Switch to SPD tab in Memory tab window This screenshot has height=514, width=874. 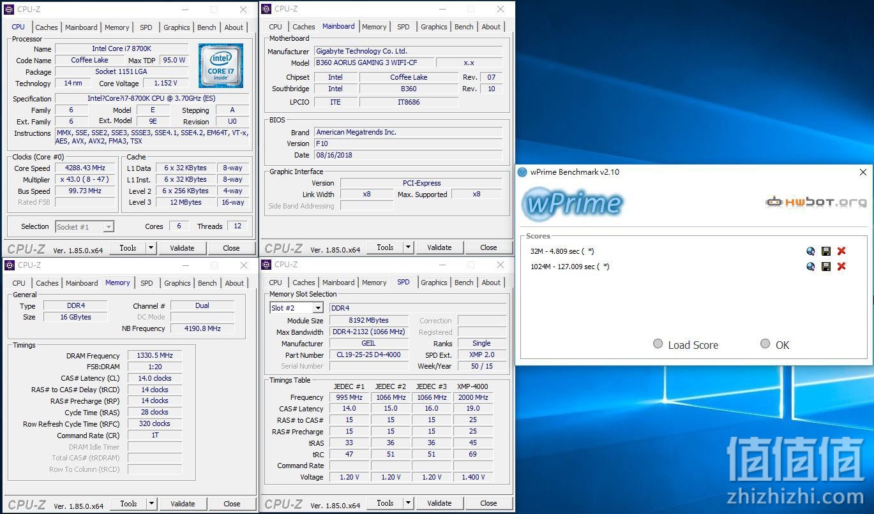(x=147, y=283)
